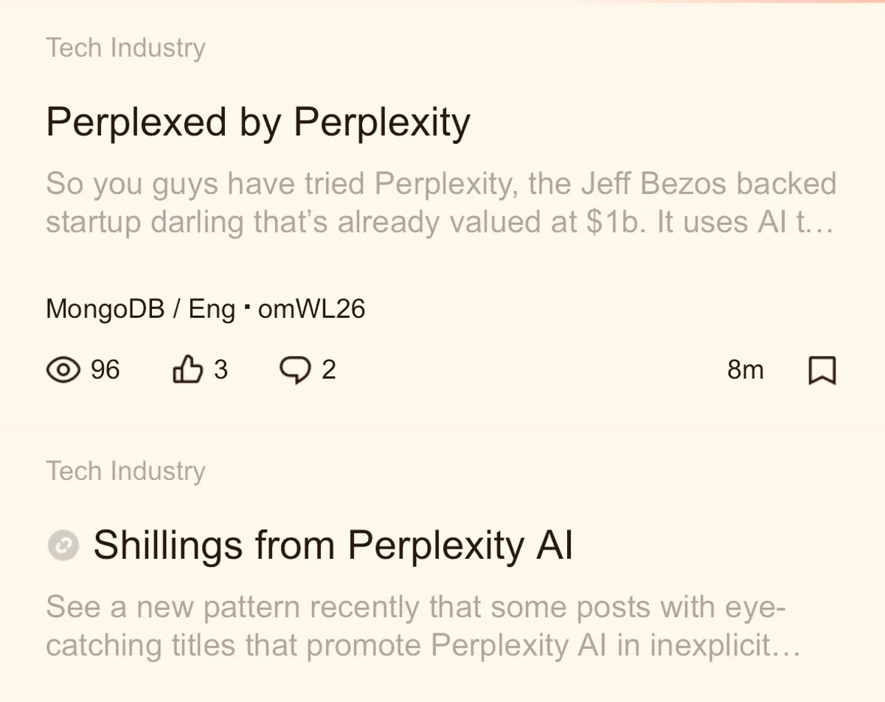The width and height of the screenshot is (885, 702).
Task: Click the 8m timestamp
Action: click(x=745, y=369)
